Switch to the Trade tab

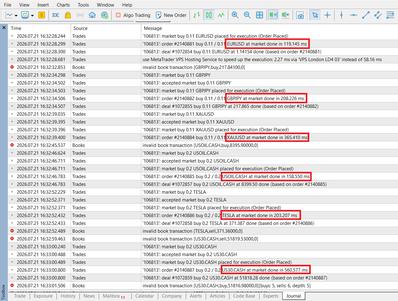20,296
